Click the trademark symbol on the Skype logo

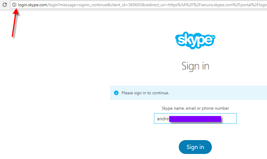coord(213,37)
